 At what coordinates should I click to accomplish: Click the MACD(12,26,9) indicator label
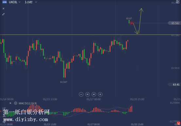pyautogui.click(x=28, y=103)
